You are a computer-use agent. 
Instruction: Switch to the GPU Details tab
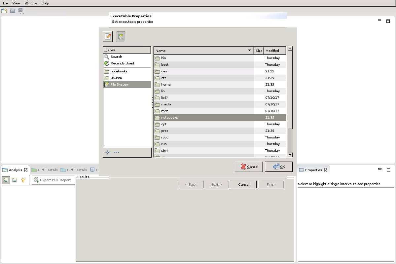(45, 170)
